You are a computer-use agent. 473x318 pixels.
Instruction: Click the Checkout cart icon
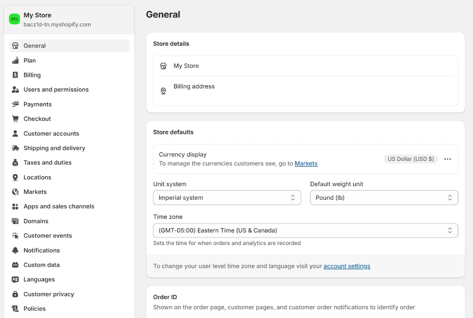[15, 119]
